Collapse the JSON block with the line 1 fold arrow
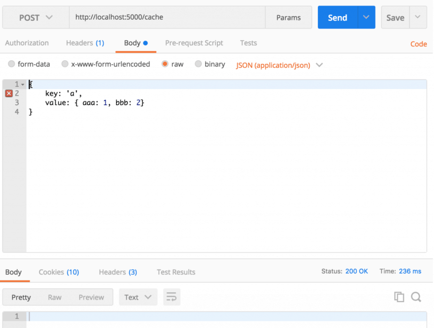This screenshot has width=434, height=328. [23, 85]
